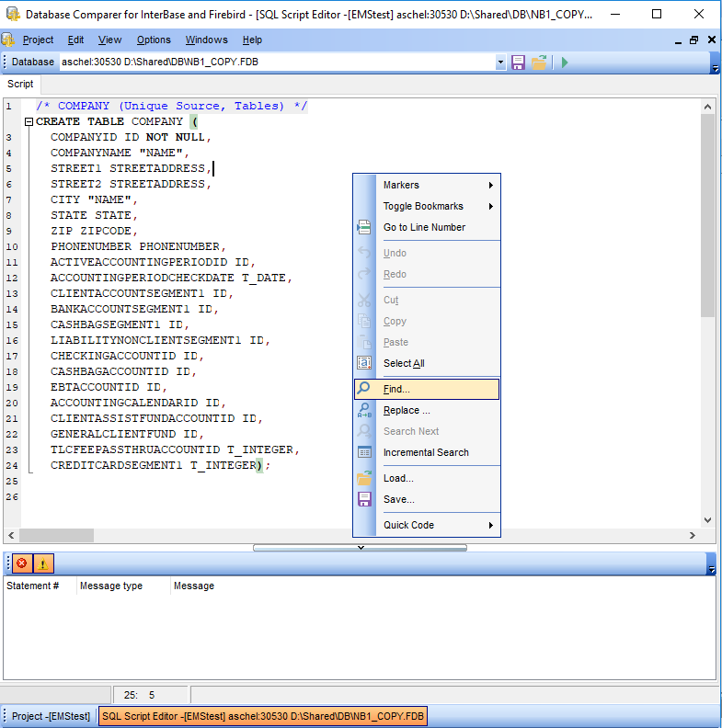The height and width of the screenshot is (728, 722).
Task: Open the Project menu in the menu bar
Action: pyautogui.click(x=38, y=40)
